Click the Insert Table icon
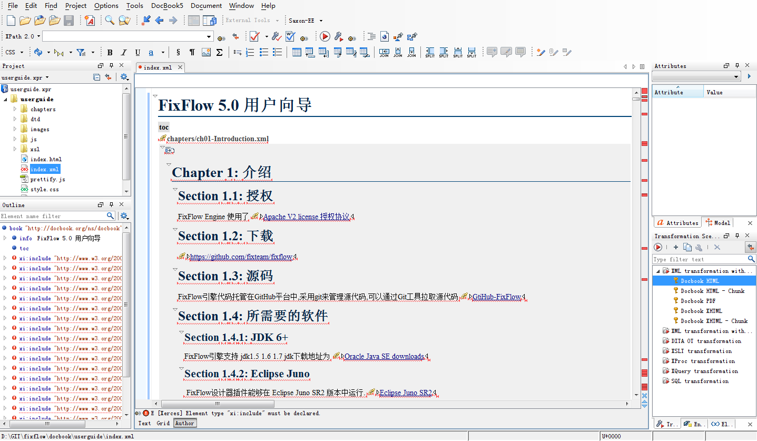The width and height of the screenshot is (757, 441). (x=297, y=52)
